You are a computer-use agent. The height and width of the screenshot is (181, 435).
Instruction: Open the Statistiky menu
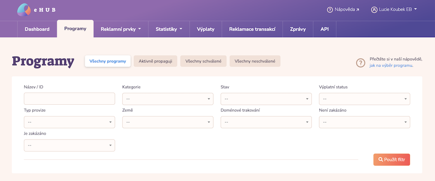tap(169, 29)
